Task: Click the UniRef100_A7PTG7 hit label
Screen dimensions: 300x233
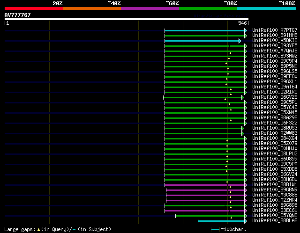Action: [x=275, y=30]
